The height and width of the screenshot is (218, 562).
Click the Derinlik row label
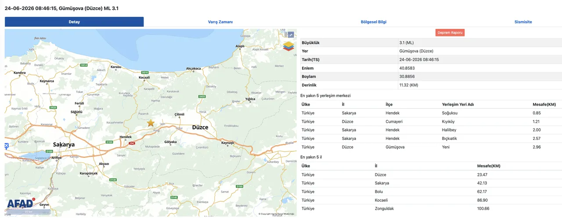coord(309,85)
